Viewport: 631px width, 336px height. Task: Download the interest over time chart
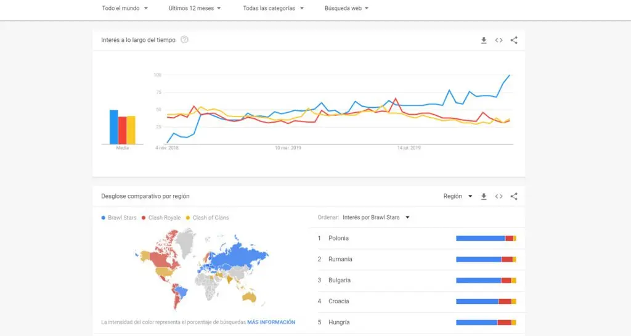484,40
